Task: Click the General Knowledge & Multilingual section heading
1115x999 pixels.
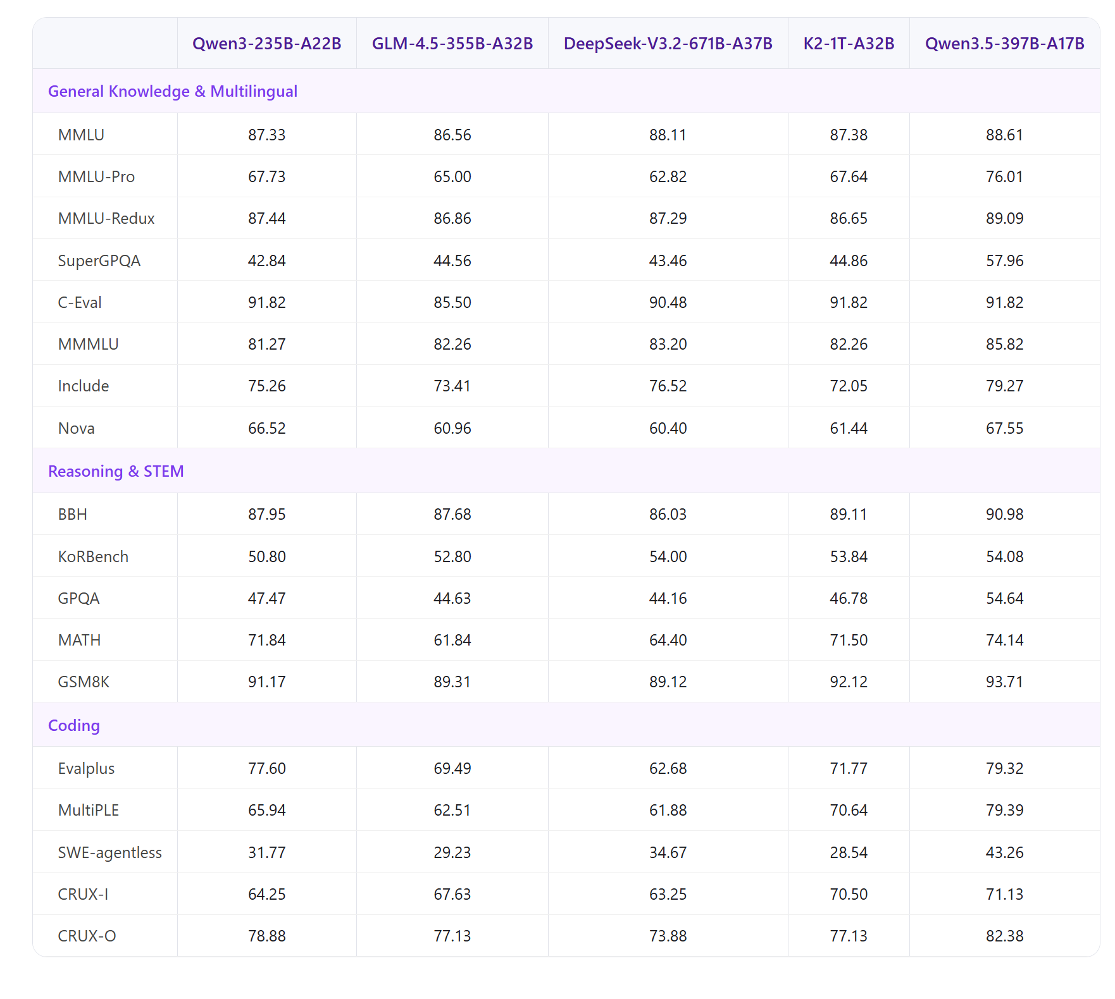Action: click(x=172, y=92)
